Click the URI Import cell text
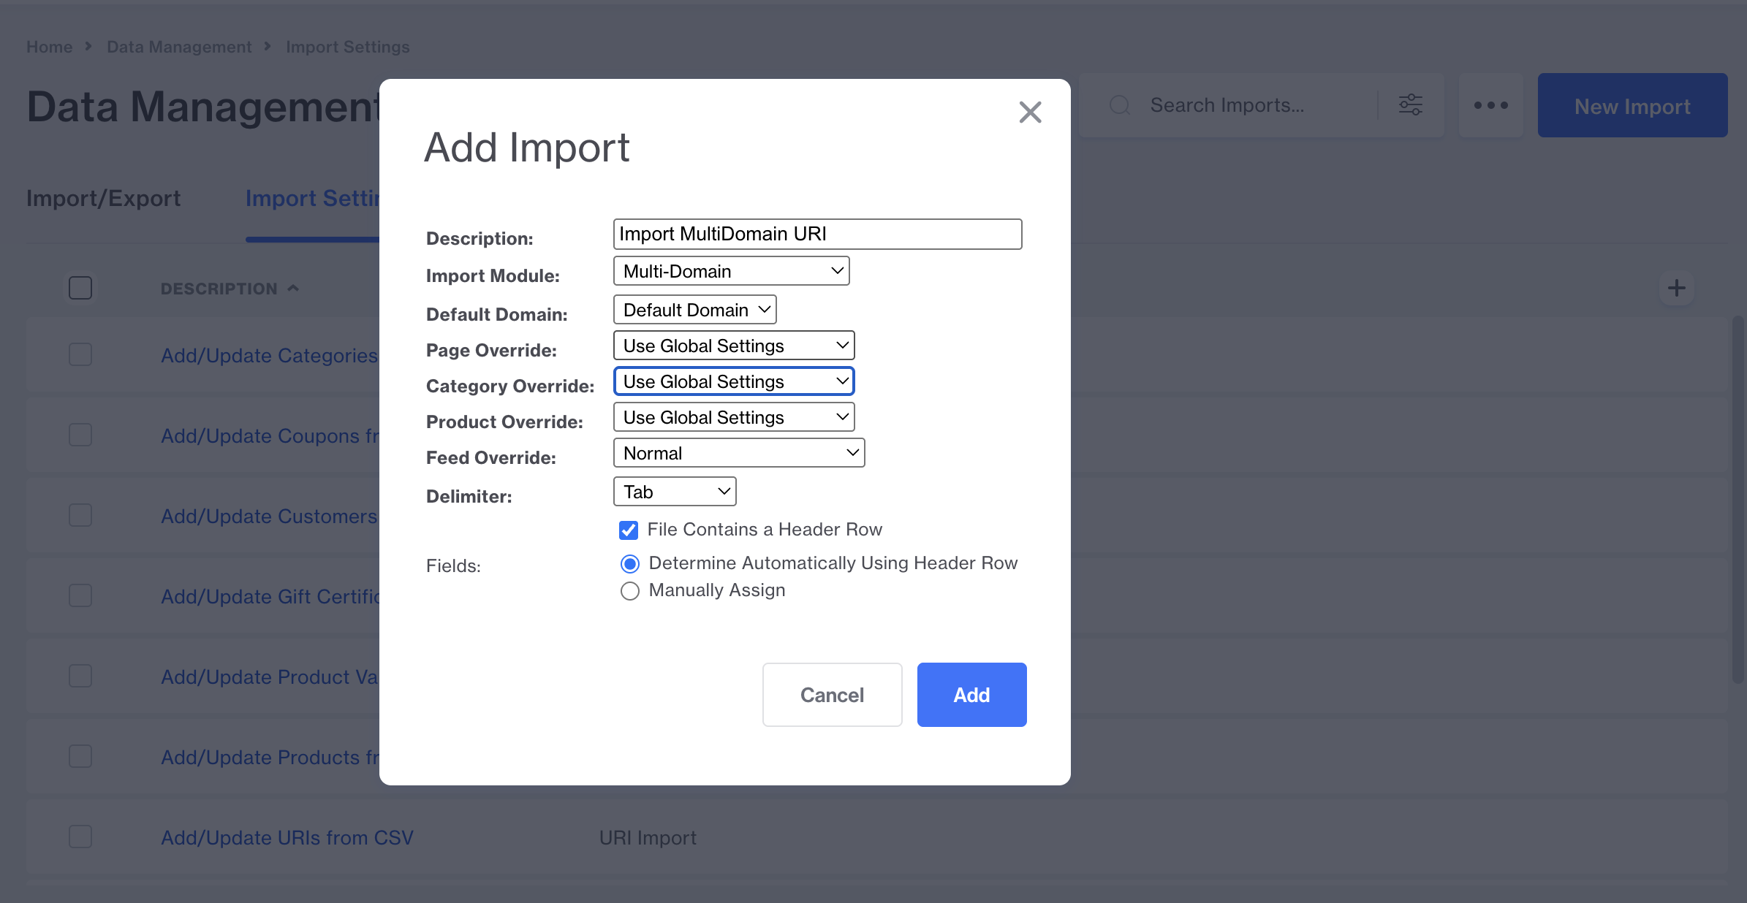Screen dimensions: 1747x903 [648, 838]
